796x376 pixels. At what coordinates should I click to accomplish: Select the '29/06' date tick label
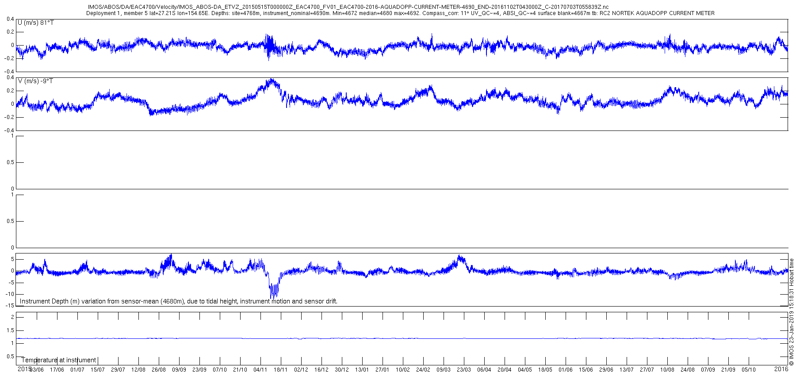(606, 370)
